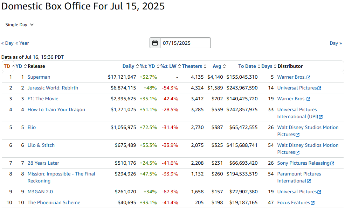Open Lilo & Stitch release link

coord(41,145)
